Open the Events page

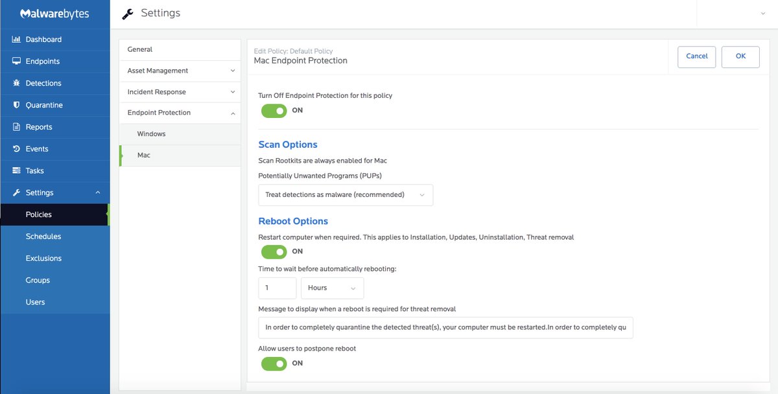click(55, 149)
